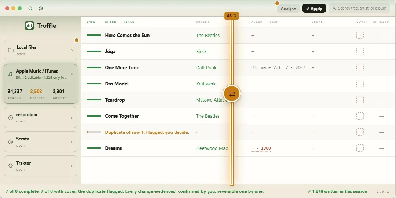Click the Serato source icon
This screenshot has height=198, width=396.
click(x=11, y=142)
